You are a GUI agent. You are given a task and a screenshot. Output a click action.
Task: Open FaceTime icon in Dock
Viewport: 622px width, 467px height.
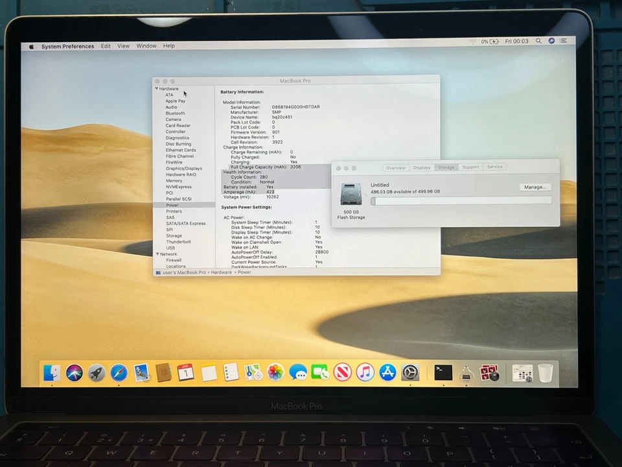pos(319,372)
